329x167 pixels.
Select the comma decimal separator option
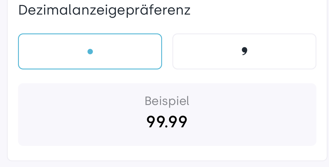244,51
